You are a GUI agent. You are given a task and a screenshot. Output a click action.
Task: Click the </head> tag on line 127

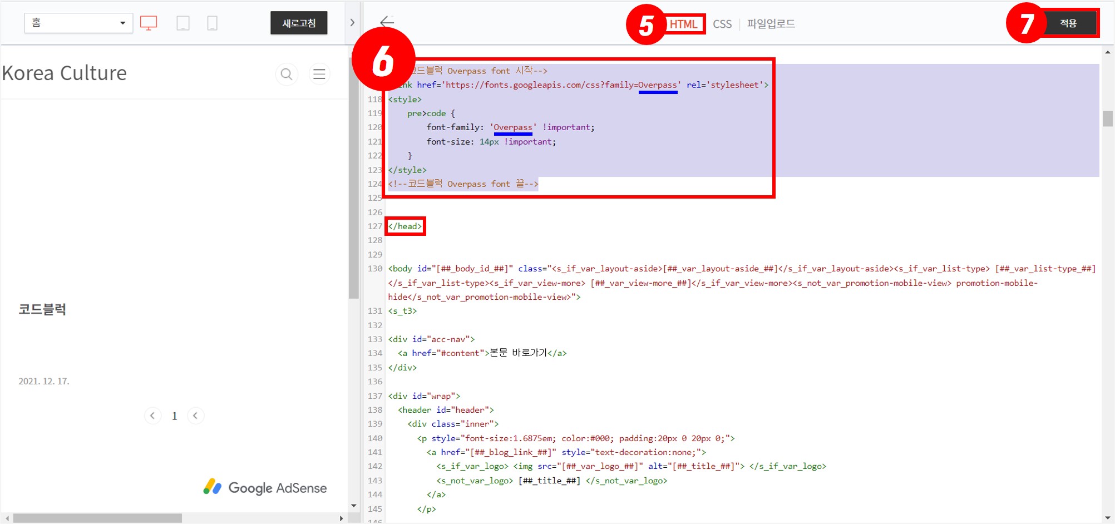coord(405,226)
